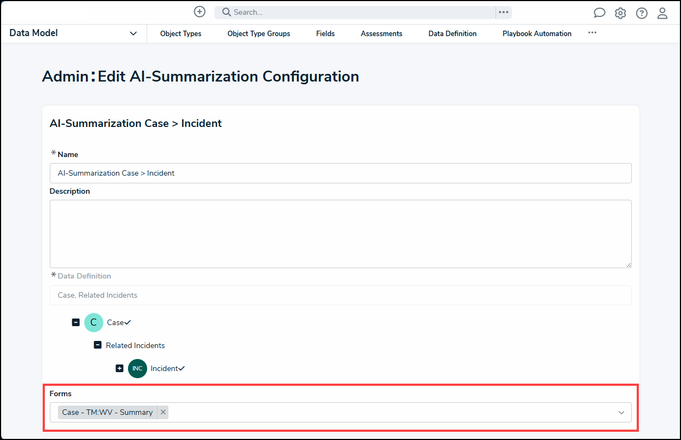This screenshot has height=440, width=681.
Task: Click the green INC Incident circle icon
Action: coord(137,368)
